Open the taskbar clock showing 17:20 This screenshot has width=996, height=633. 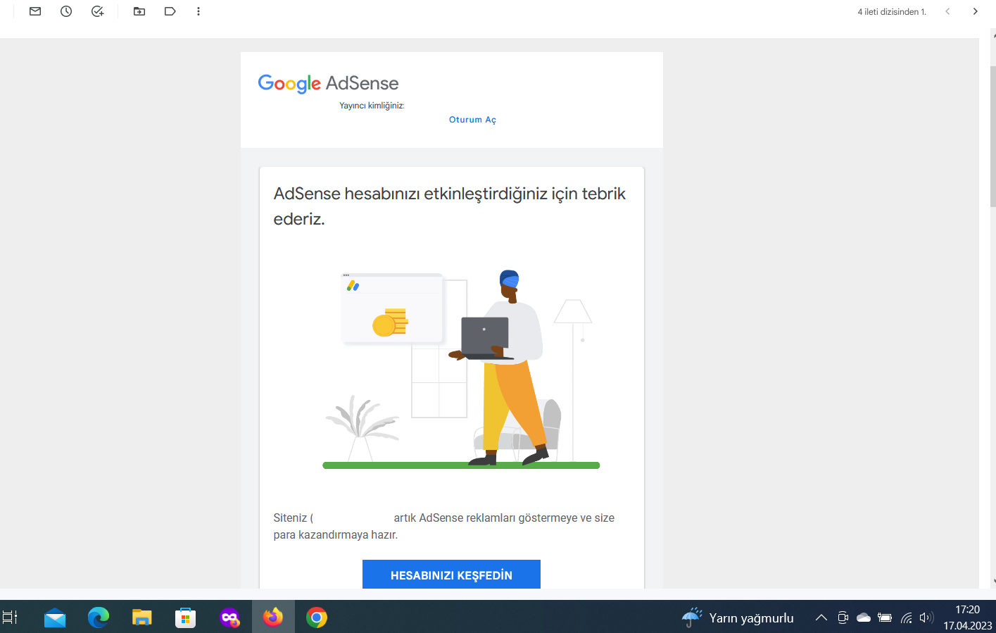[968, 618]
